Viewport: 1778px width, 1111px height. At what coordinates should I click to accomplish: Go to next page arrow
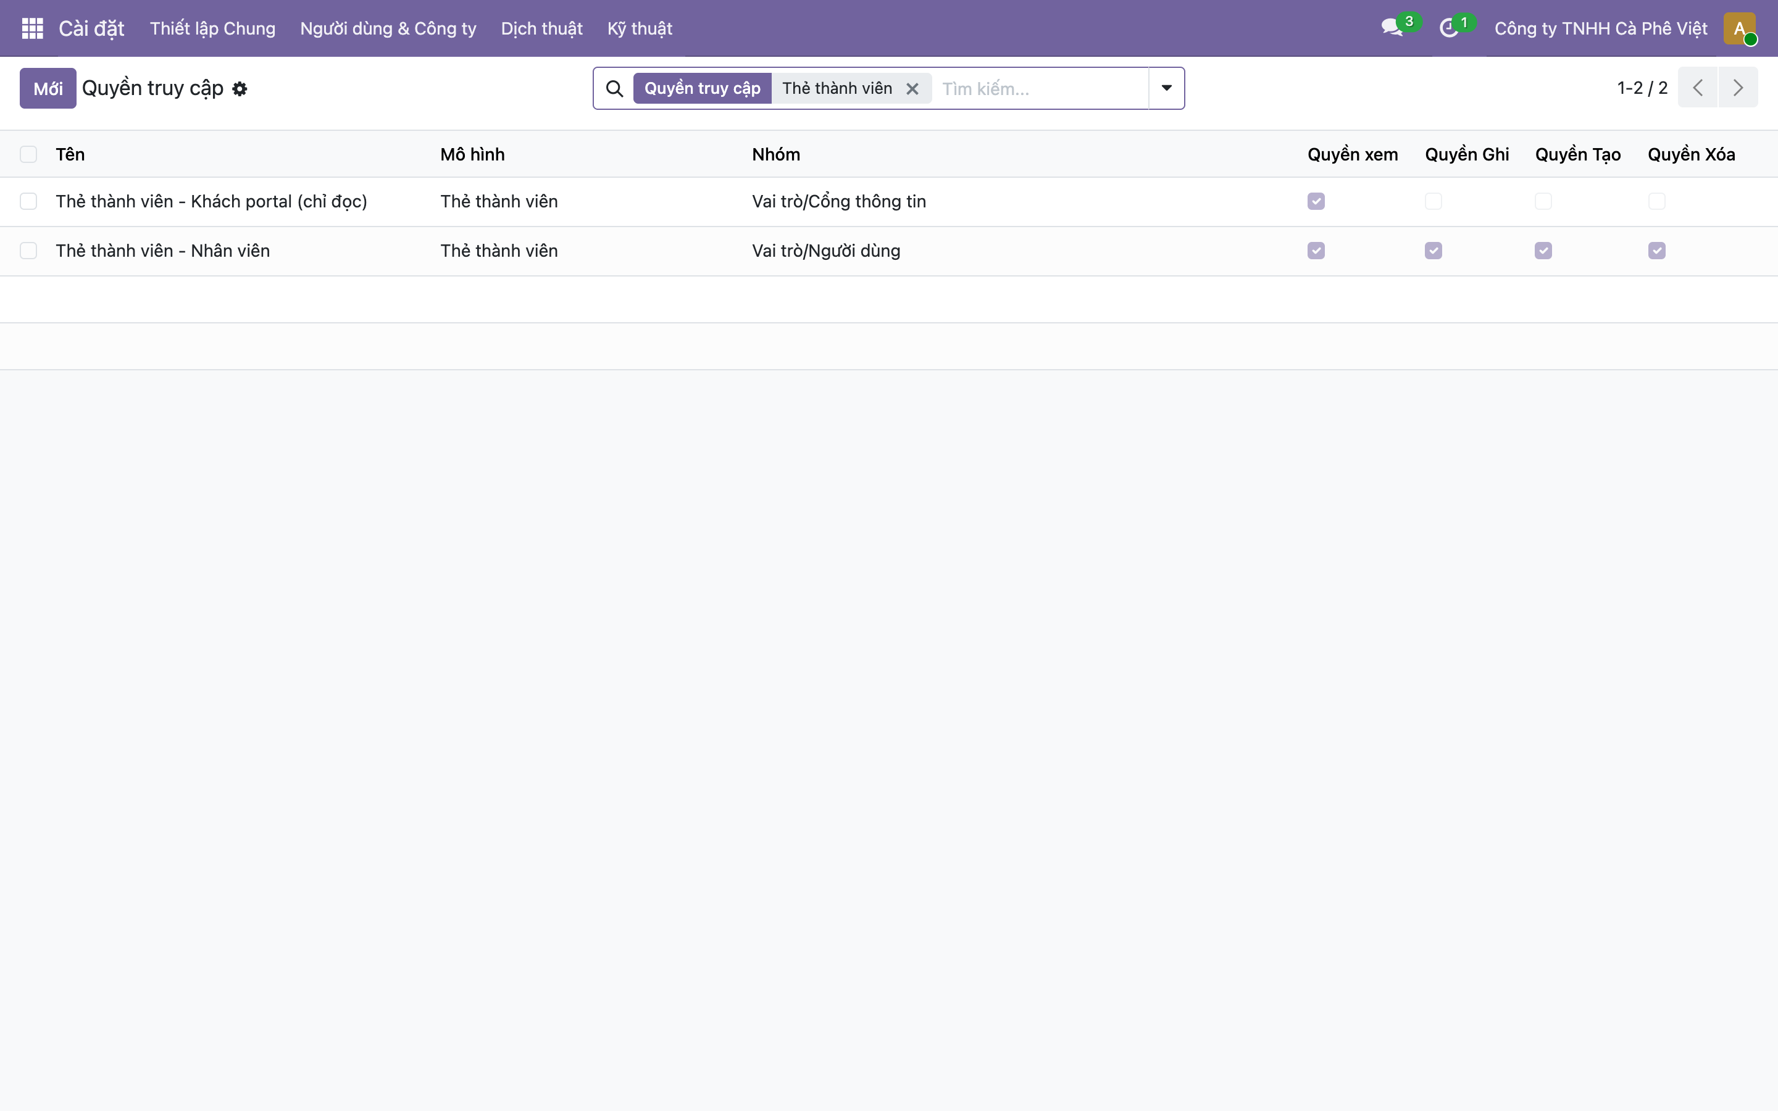pyautogui.click(x=1738, y=88)
